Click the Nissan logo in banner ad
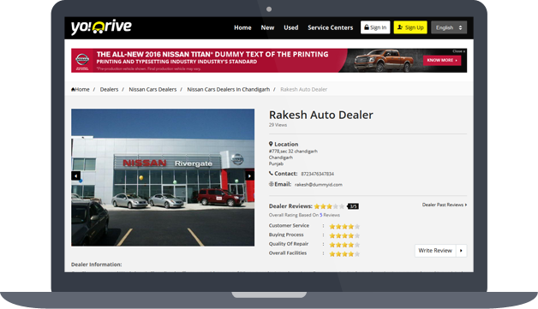538x309 pixels. tap(82, 61)
